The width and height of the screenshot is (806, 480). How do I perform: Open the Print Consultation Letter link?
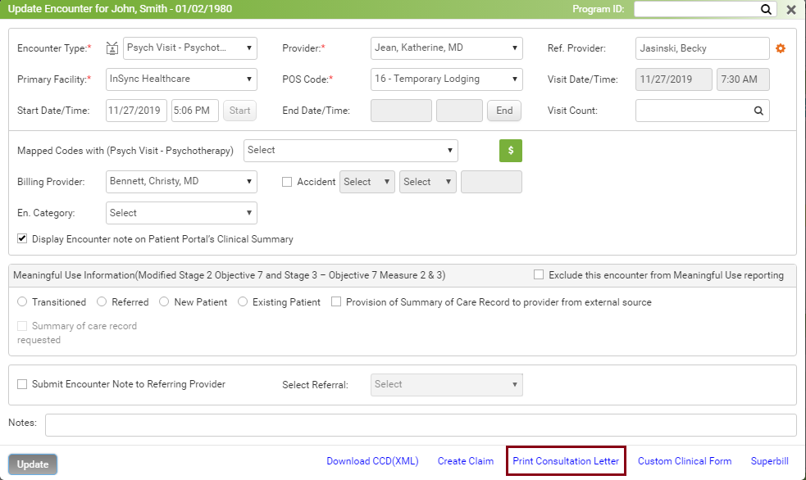coord(566,461)
